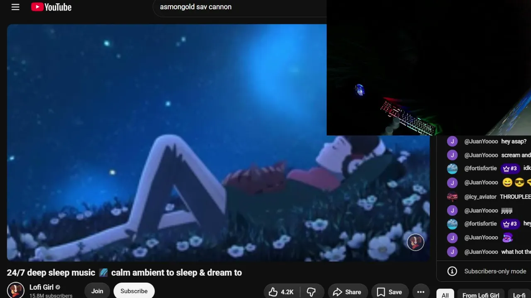Join the Lofi Girl channel membership

(97, 291)
